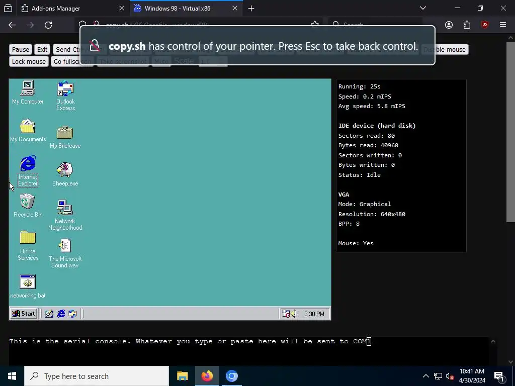
Task: Open the Extensions puzzle icon
Action: click(467, 25)
